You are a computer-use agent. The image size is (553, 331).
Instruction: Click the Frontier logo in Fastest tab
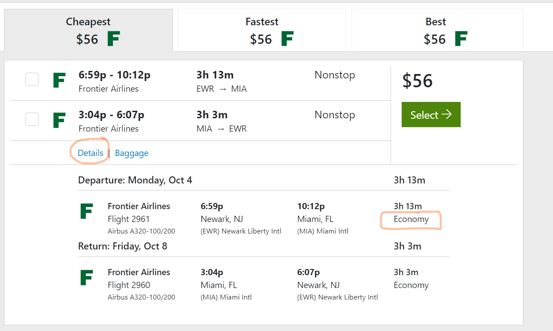point(288,39)
